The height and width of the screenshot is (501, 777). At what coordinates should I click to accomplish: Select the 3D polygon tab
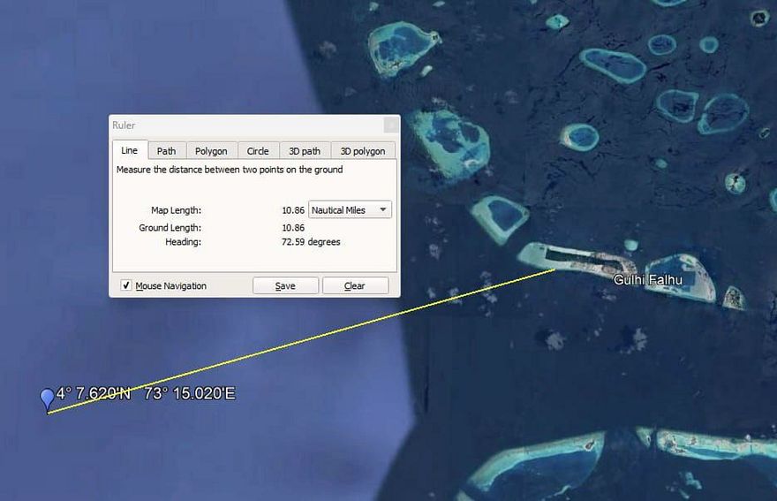point(363,151)
